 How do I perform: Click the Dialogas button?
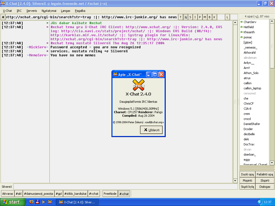(x=265, y=187)
